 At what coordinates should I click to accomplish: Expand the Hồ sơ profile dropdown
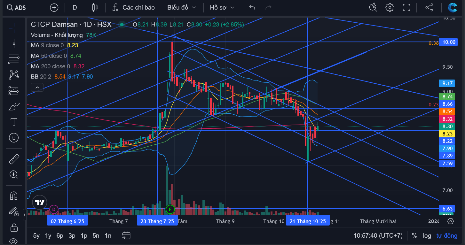click(x=222, y=7)
